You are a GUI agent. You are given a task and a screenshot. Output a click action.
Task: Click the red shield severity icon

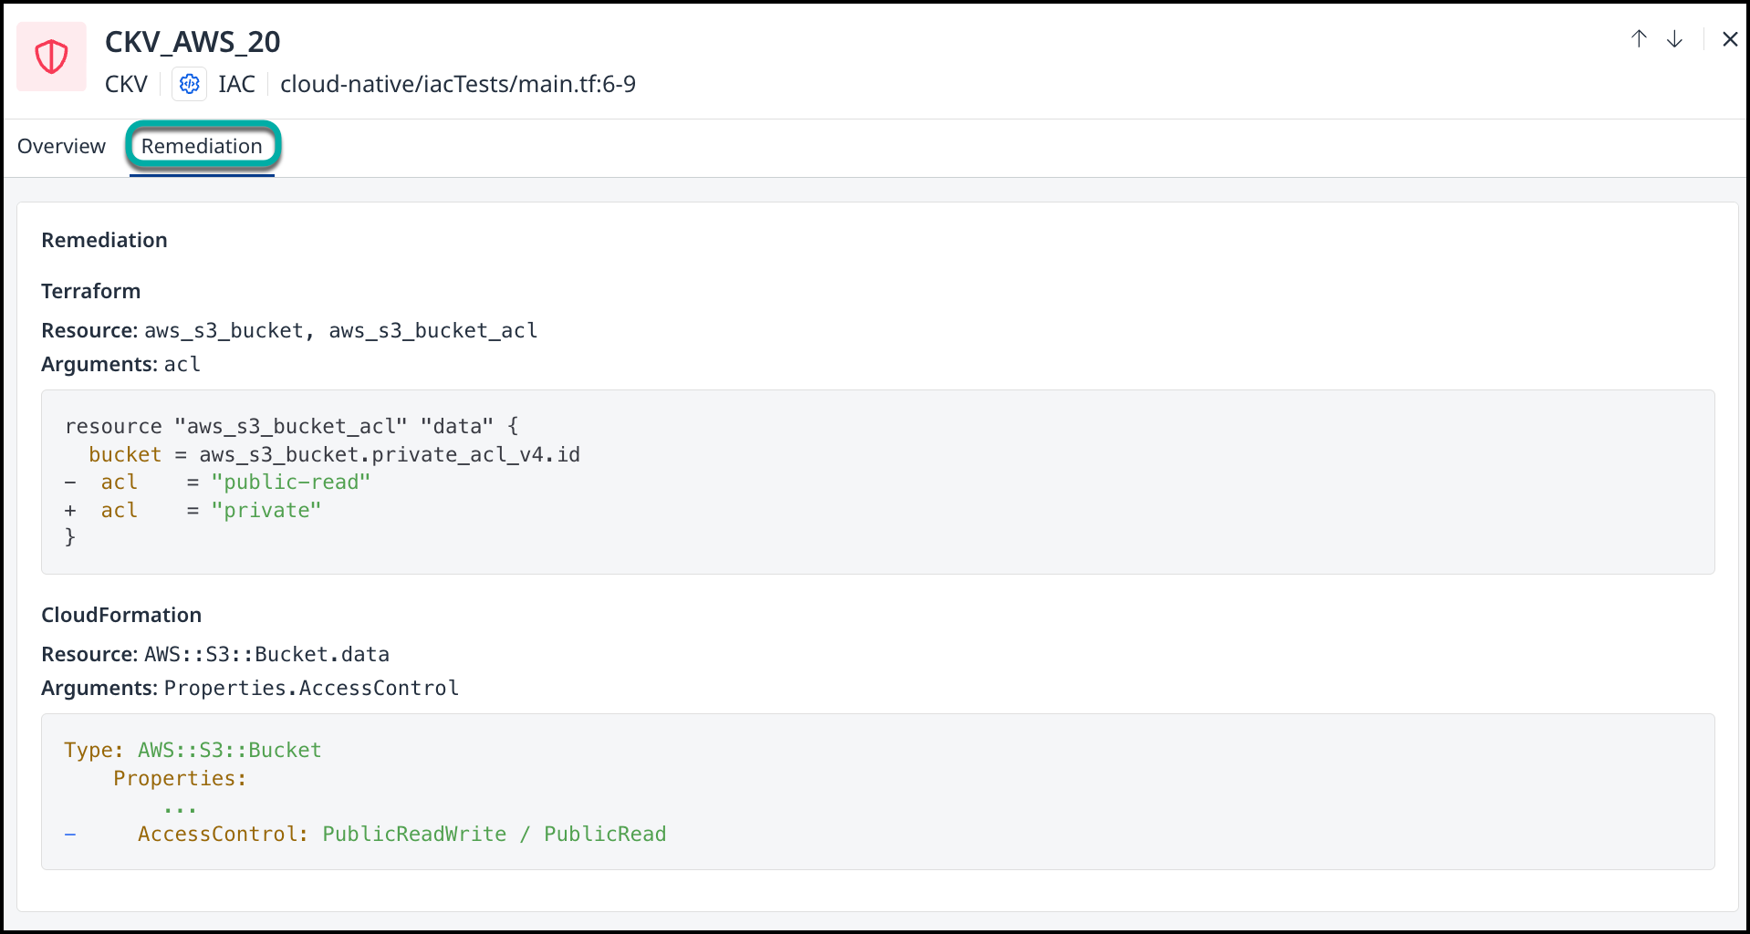[x=52, y=57]
